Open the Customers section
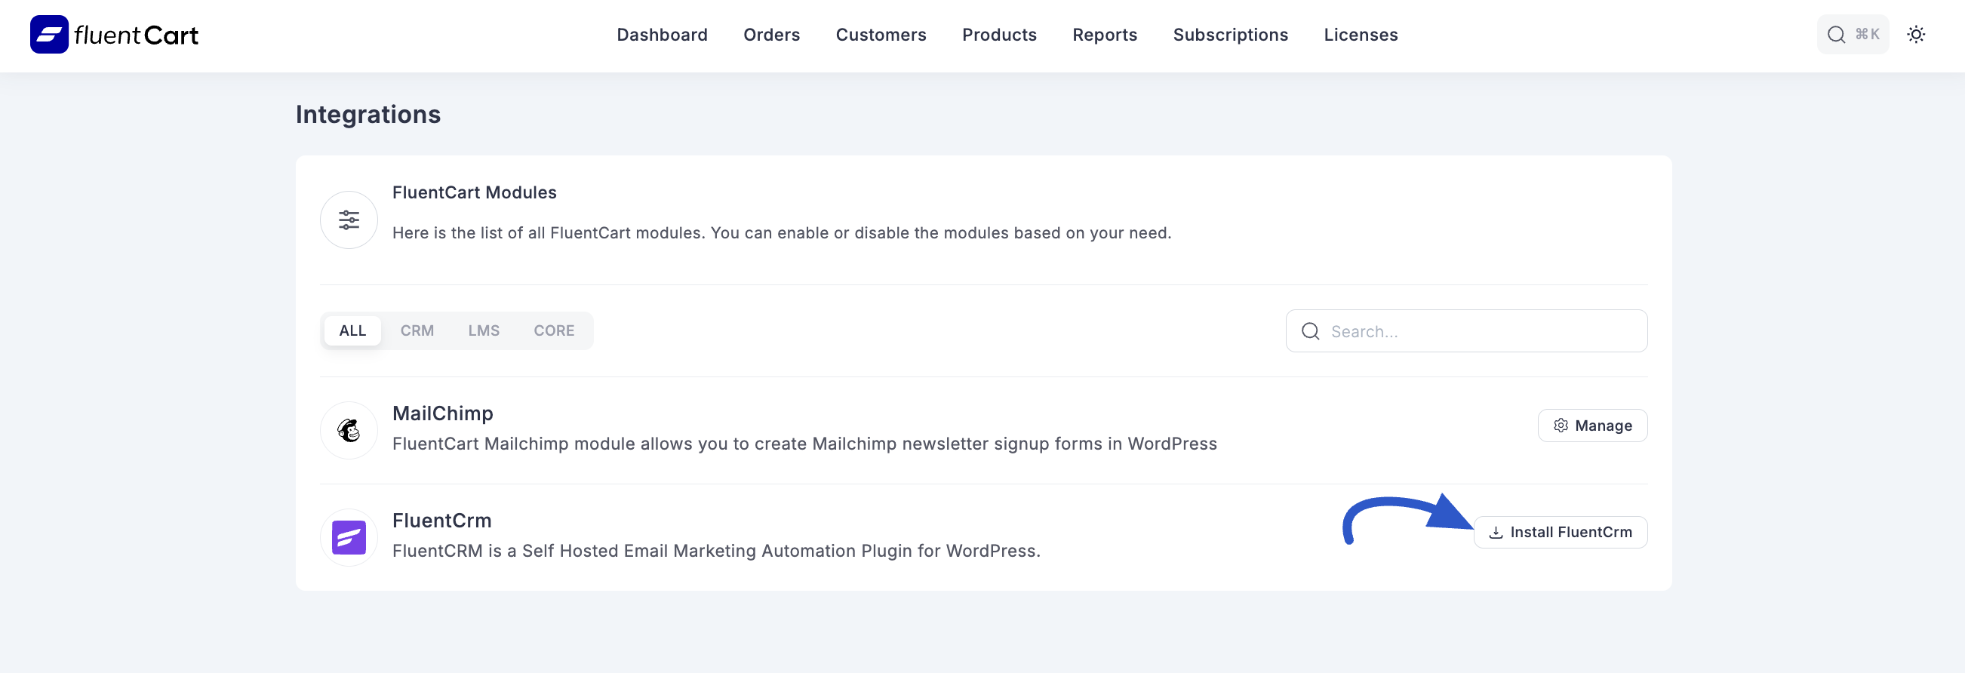Image resolution: width=1965 pixels, height=673 pixels. point(881,35)
